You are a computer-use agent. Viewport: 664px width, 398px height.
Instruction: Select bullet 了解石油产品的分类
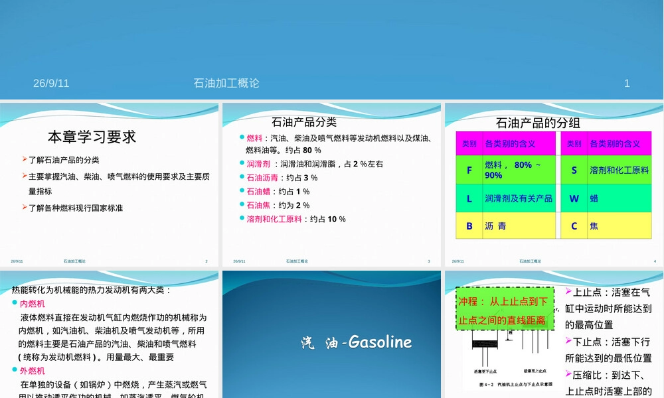[x=64, y=160]
